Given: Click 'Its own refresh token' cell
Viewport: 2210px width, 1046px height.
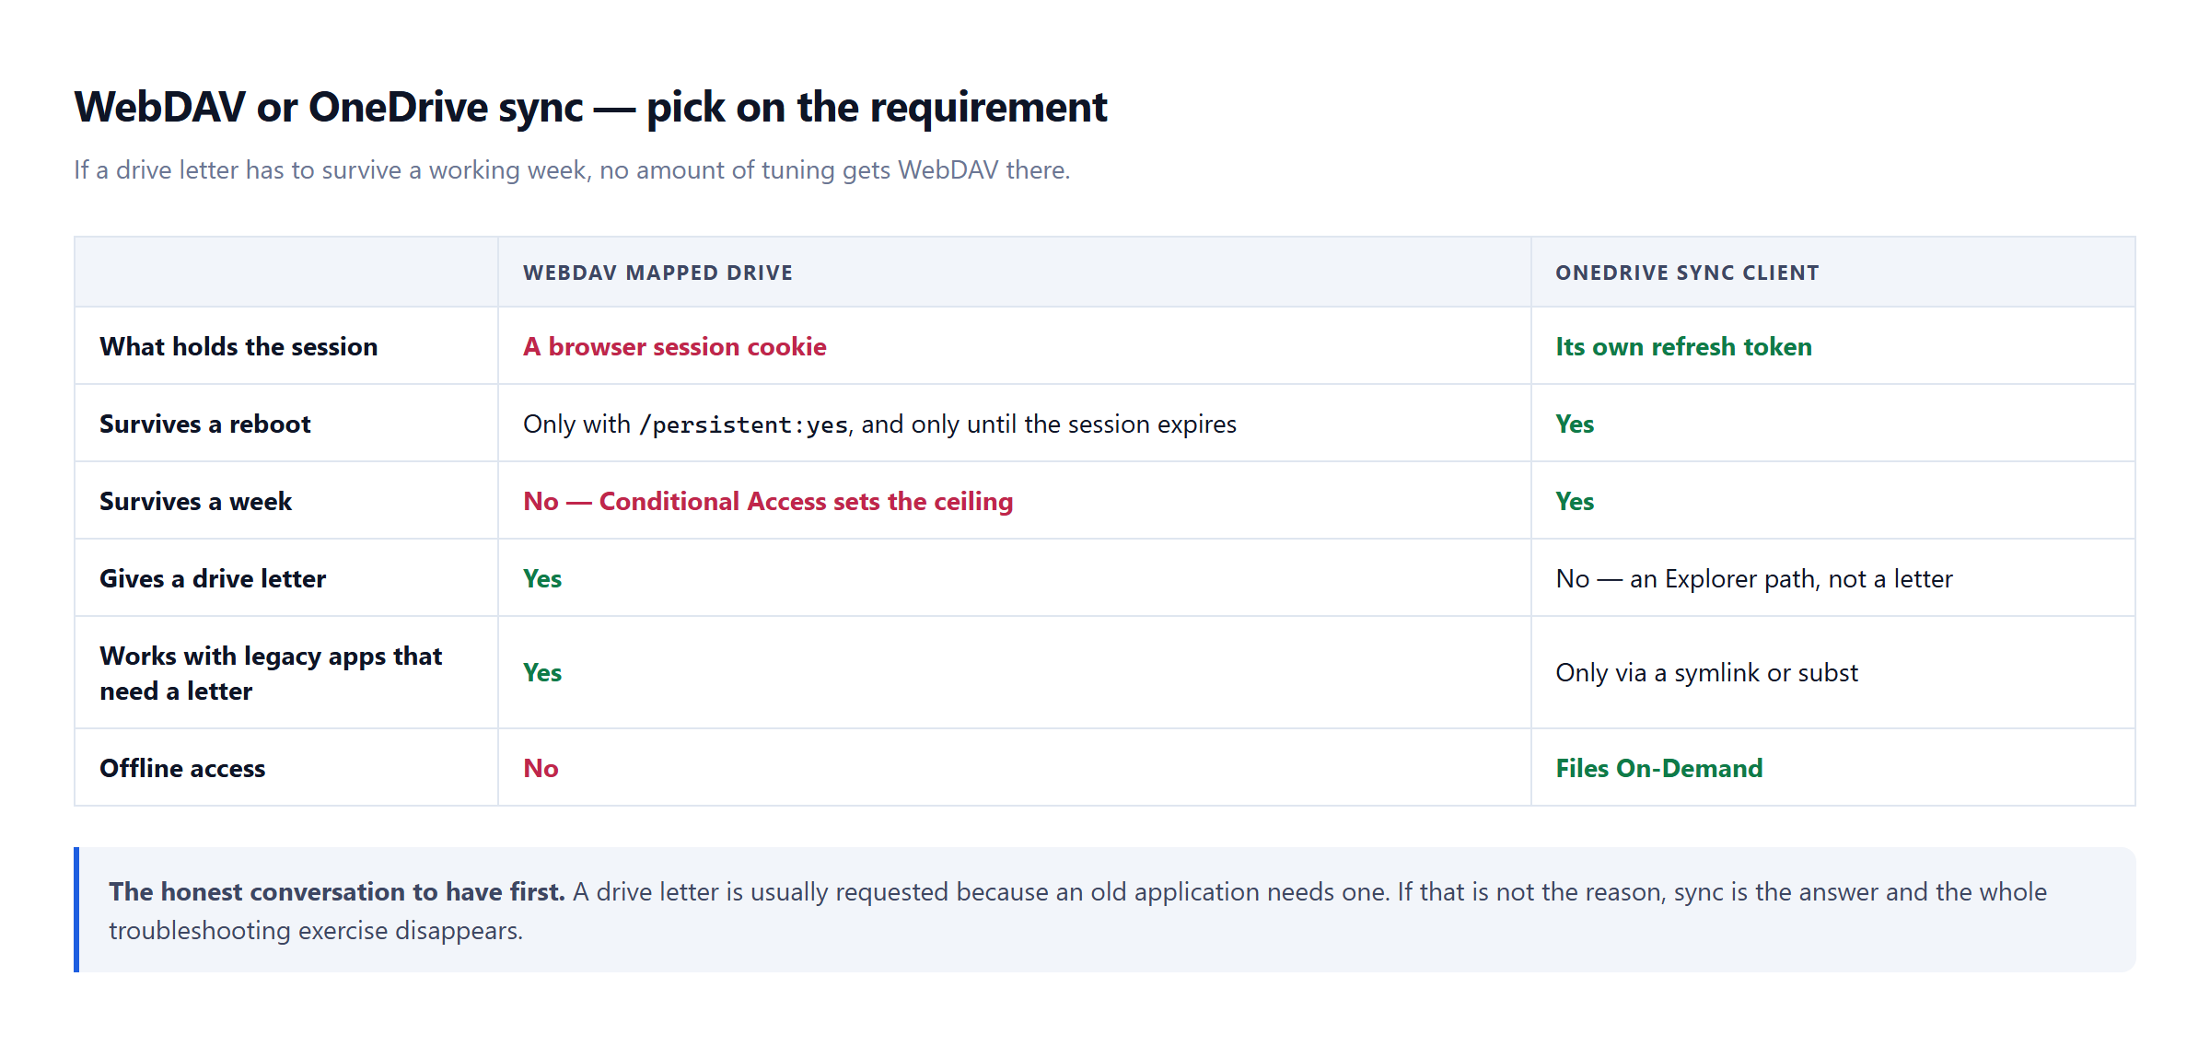Looking at the screenshot, I should coord(1683,346).
